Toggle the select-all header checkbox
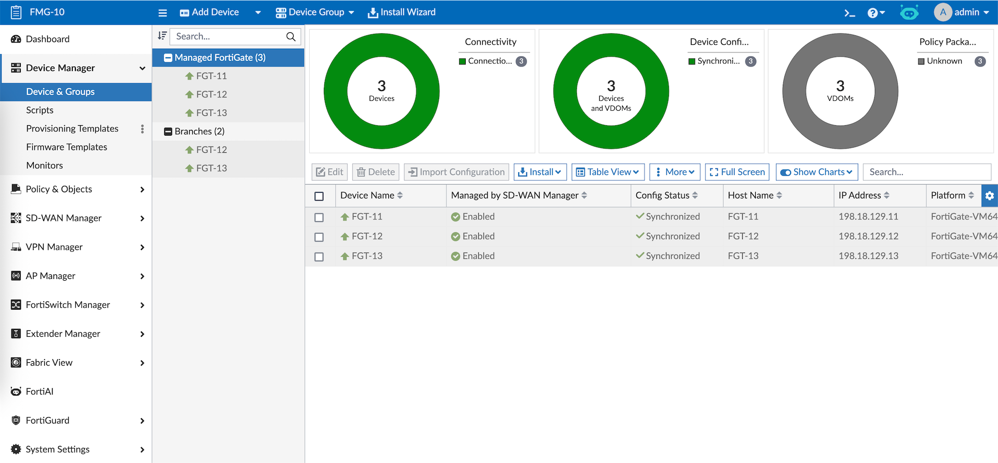The height and width of the screenshot is (463, 998). coord(319,196)
